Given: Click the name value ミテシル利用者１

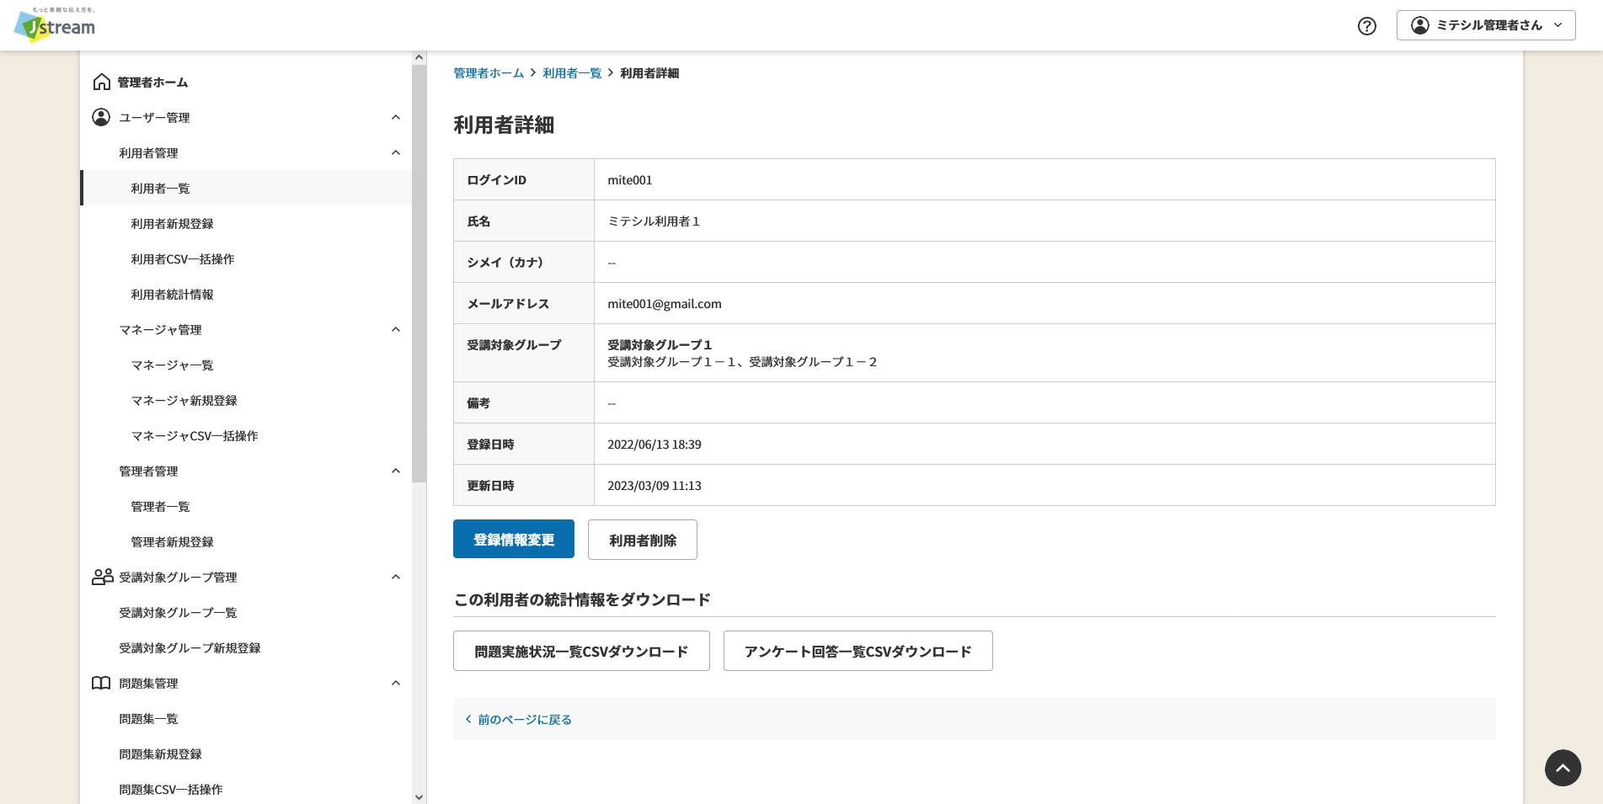Looking at the screenshot, I should click(654, 221).
